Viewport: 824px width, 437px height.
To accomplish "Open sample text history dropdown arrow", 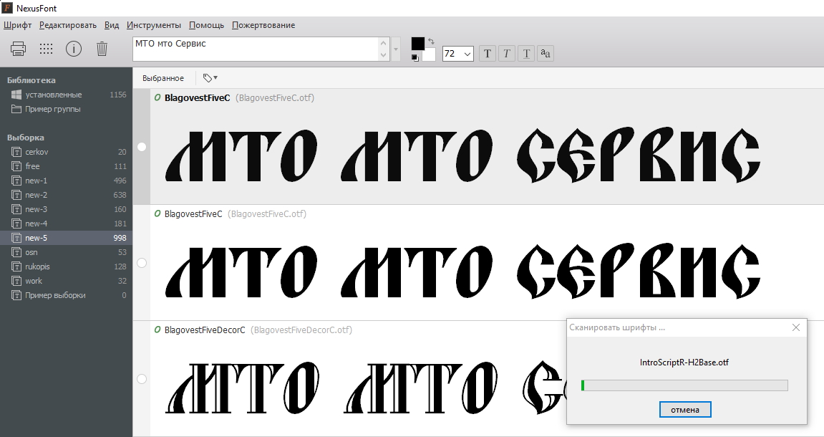I will (x=396, y=49).
